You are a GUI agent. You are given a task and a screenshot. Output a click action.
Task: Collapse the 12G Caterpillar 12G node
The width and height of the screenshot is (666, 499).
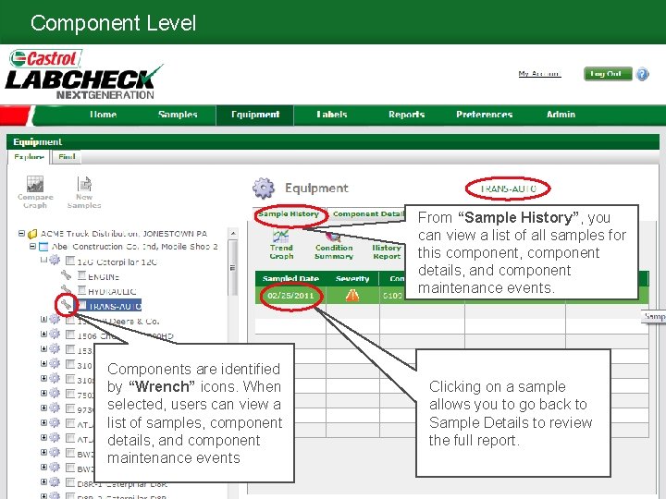(x=43, y=260)
